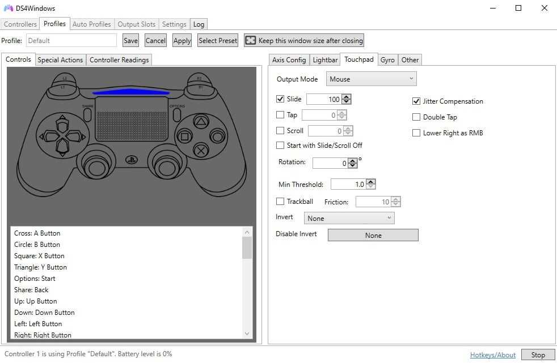Switch to the Controllers tab
This screenshot has width=557, height=363.
pyautogui.click(x=20, y=24)
